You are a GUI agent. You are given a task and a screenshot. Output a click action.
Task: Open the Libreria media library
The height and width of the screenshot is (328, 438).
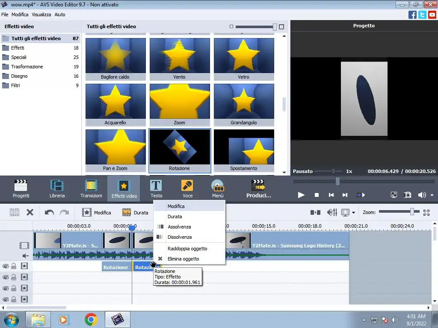(x=57, y=189)
